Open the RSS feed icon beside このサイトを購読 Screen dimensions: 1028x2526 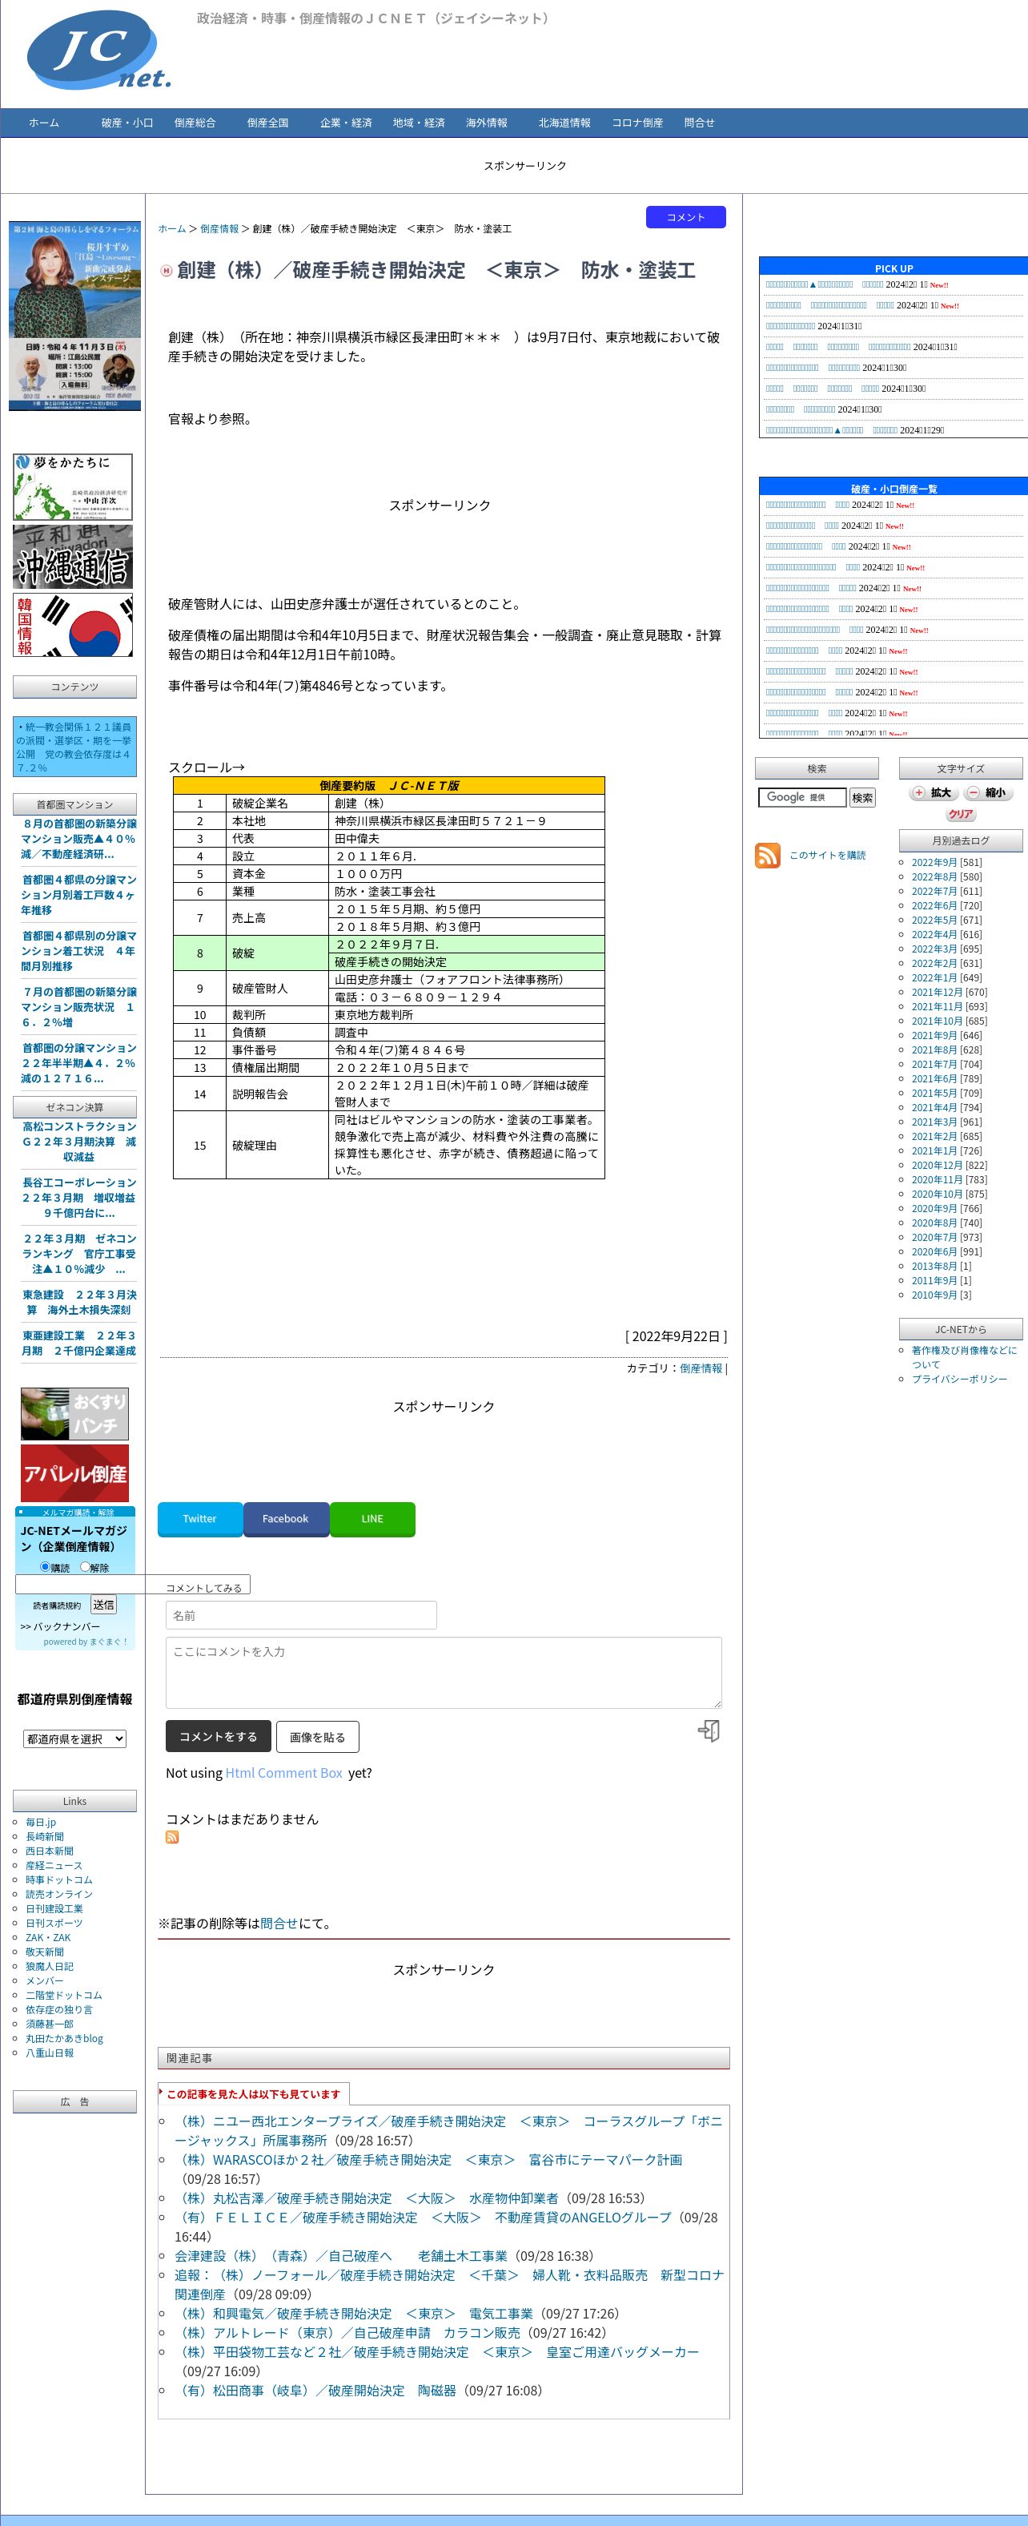click(x=767, y=855)
